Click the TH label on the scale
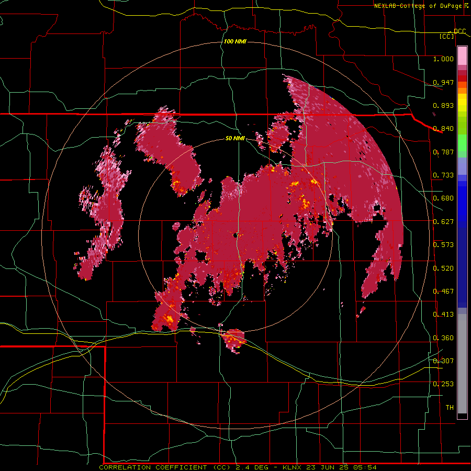Screen dimensions: 471x471 [x=450, y=408]
